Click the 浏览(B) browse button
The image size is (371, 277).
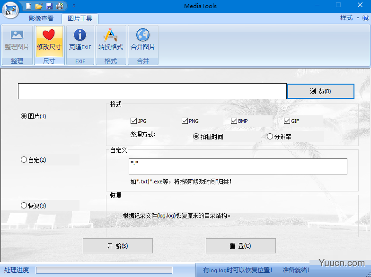[x=321, y=91]
